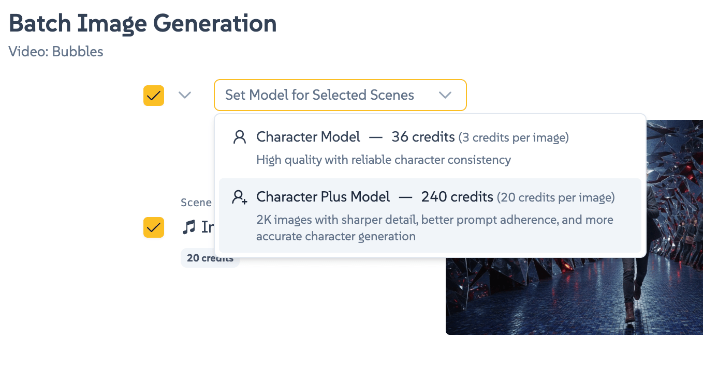
Task: Click the person-plus icon beside Character Plus Model
Action: click(x=239, y=197)
